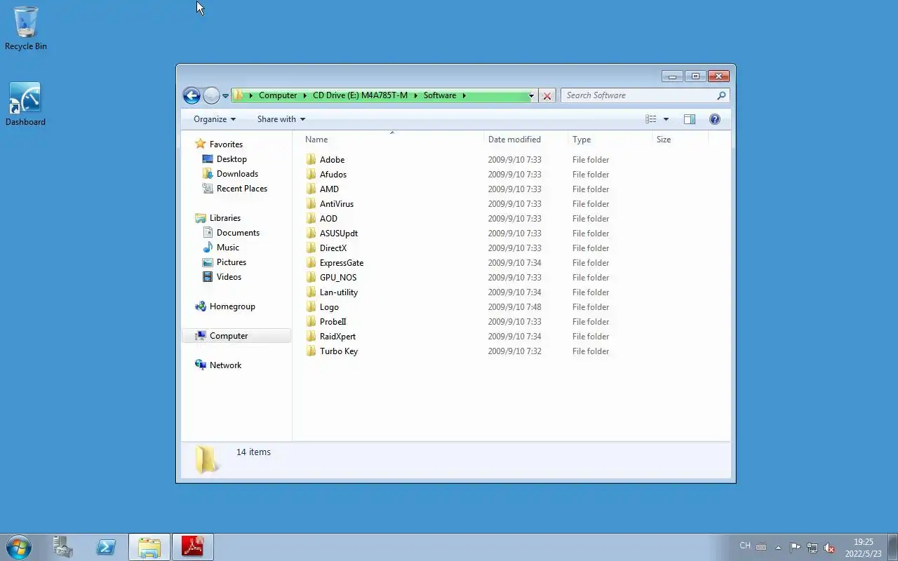Open the address bar history dropdown
898x561 pixels.
point(531,96)
